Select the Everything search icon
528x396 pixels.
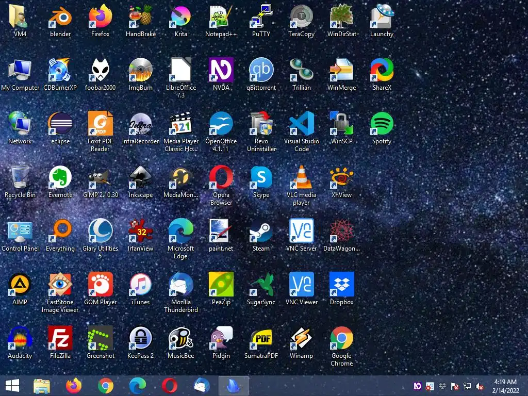coord(60,231)
